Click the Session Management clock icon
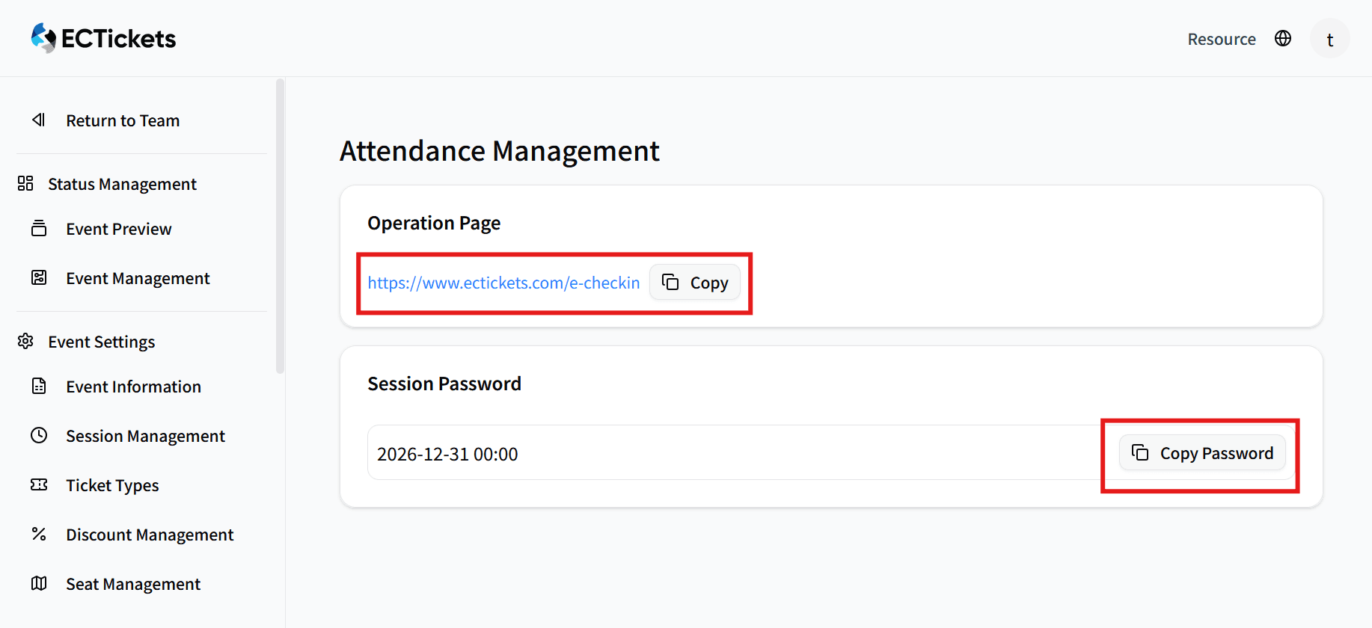This screenshot has width=1372, height=628. (39, 435)
